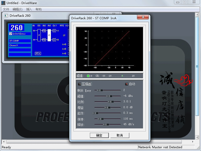Adjust the 比例 ratio slider
Image resolution: width=201 pixels, height=151 pixels.
point(111,102)
